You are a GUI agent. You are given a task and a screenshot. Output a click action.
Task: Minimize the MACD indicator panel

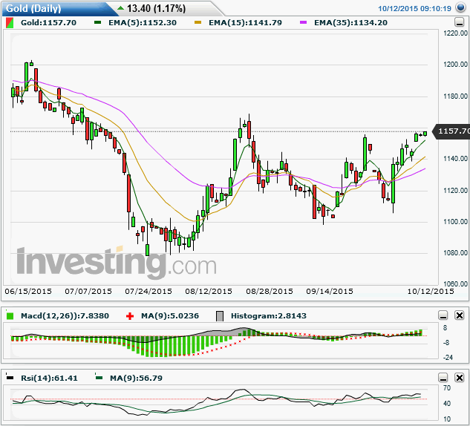(x=443, y=315)
